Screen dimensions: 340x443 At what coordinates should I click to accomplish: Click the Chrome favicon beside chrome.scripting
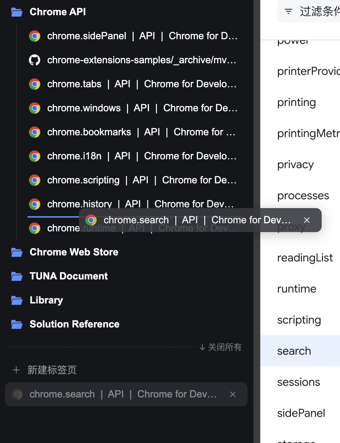pos(35,180)
